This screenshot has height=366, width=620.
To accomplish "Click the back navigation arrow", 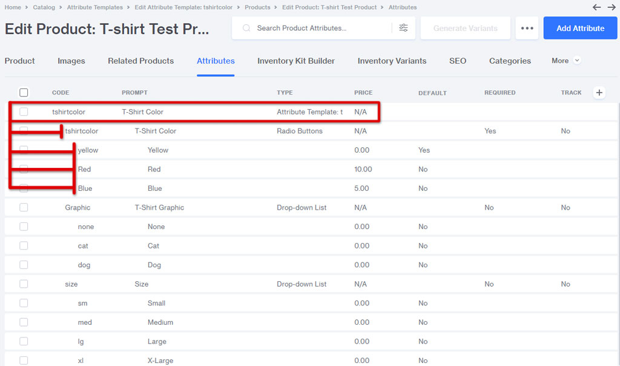I will coord(596,7).
